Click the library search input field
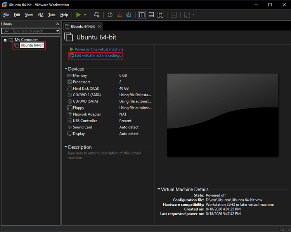This screenshot has width=291, height=232. [x=31, y=31]
